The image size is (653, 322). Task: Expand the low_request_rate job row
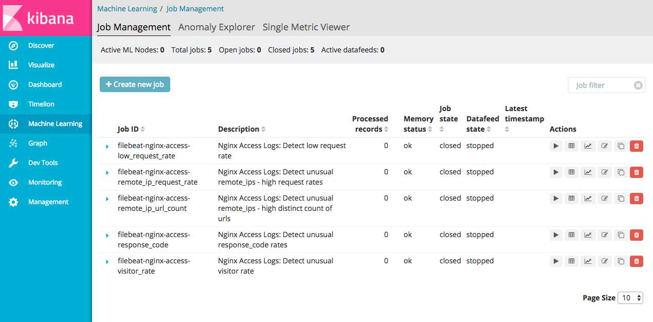pyautogui.click(x=107, y=147)
